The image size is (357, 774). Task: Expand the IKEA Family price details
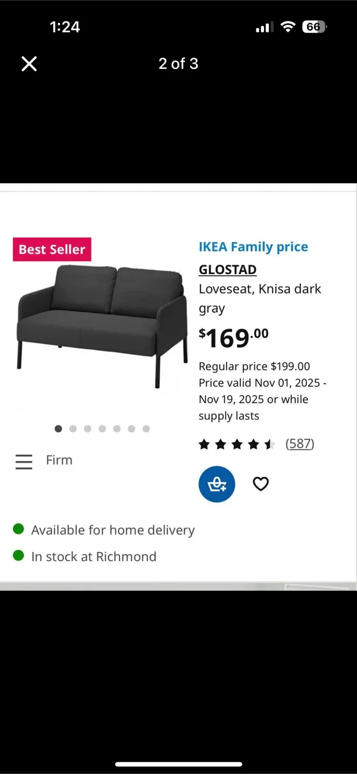tap(253, 247)
